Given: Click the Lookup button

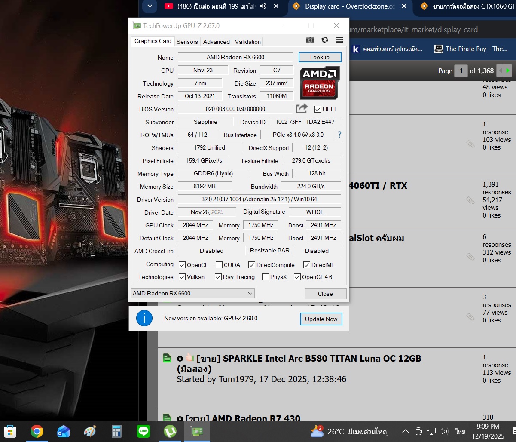Looking at the screenshot, I should (320, 57).
